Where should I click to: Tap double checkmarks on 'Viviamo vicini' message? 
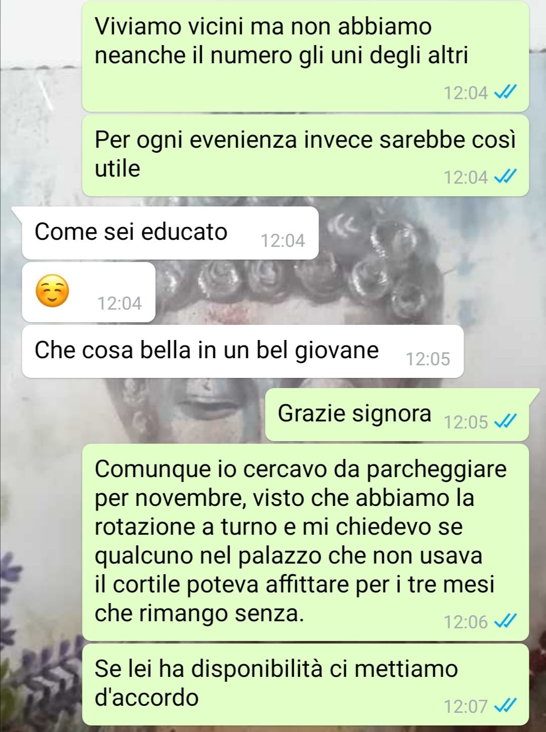coord(505,92)
